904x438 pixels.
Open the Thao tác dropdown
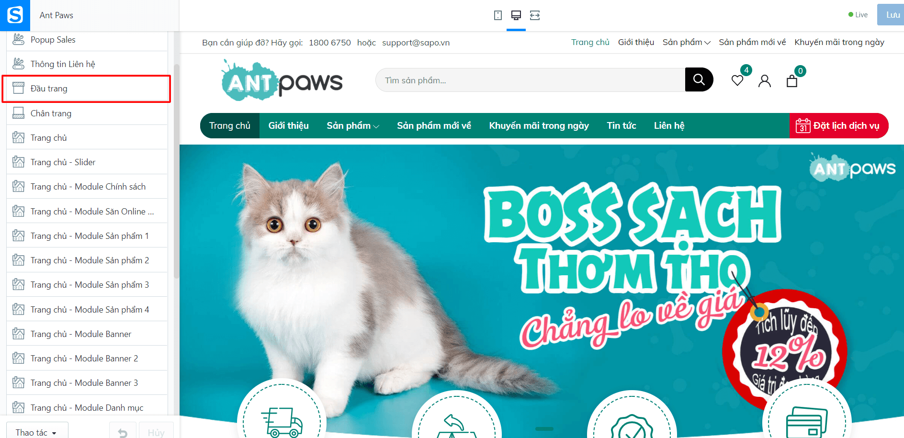pyautogui.click(x=37, y=432)
